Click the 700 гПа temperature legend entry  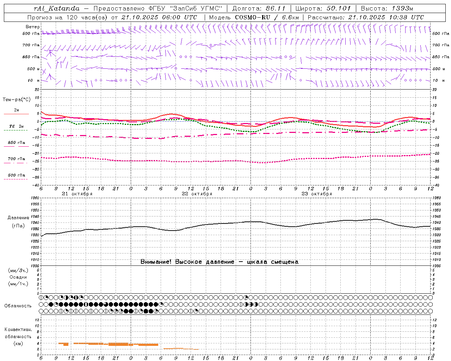(x=17, y=159)
